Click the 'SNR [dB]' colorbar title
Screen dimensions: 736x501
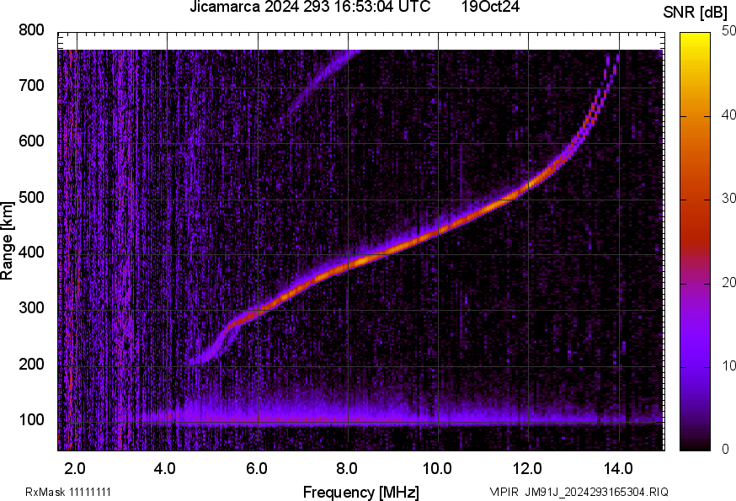coord(696,12)
